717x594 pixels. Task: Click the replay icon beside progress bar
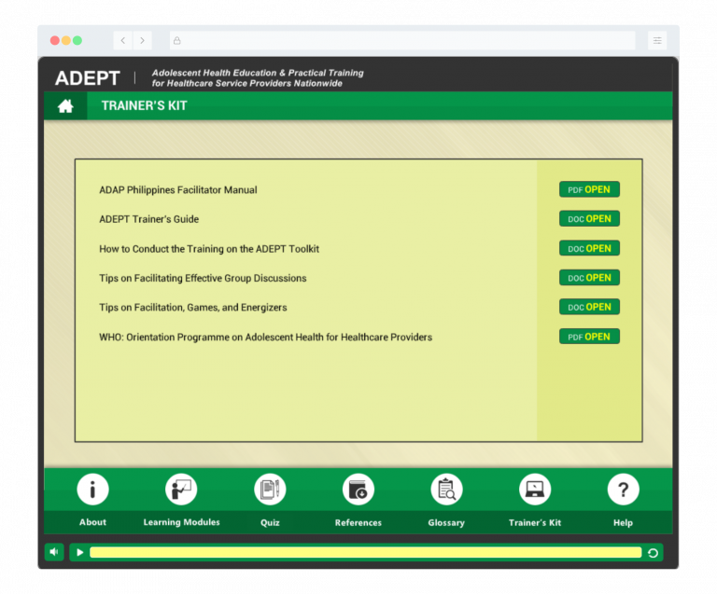[653, 553]
